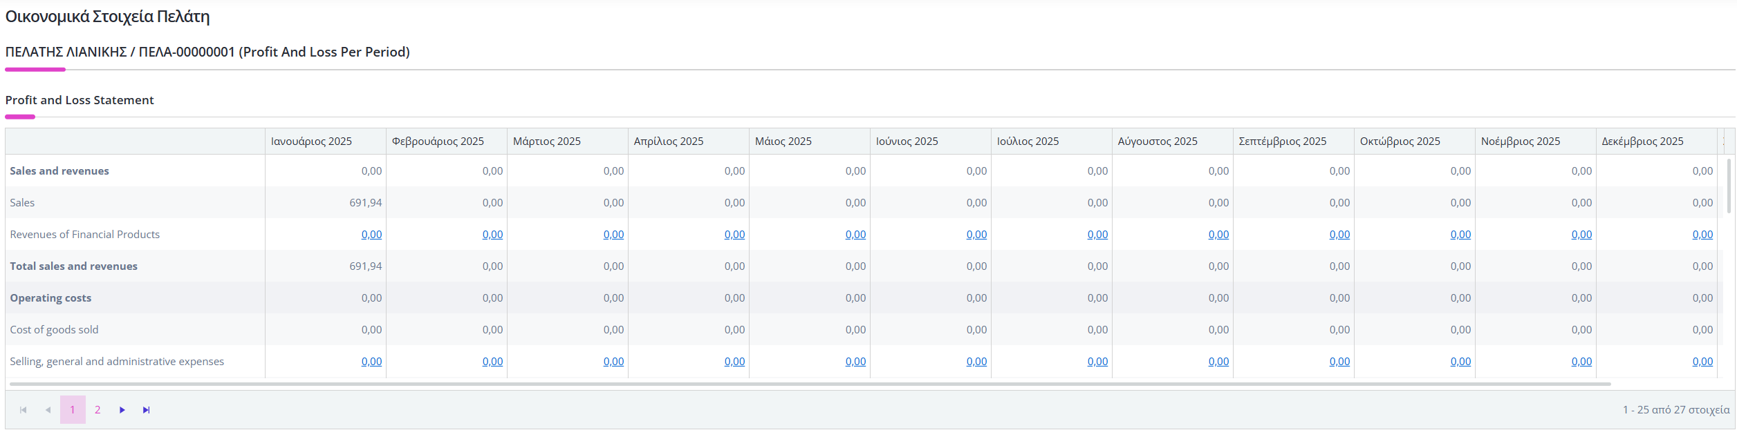Go to the first page of results
The height and width of the screenshot is (430, 1737).
click(23, 410)
